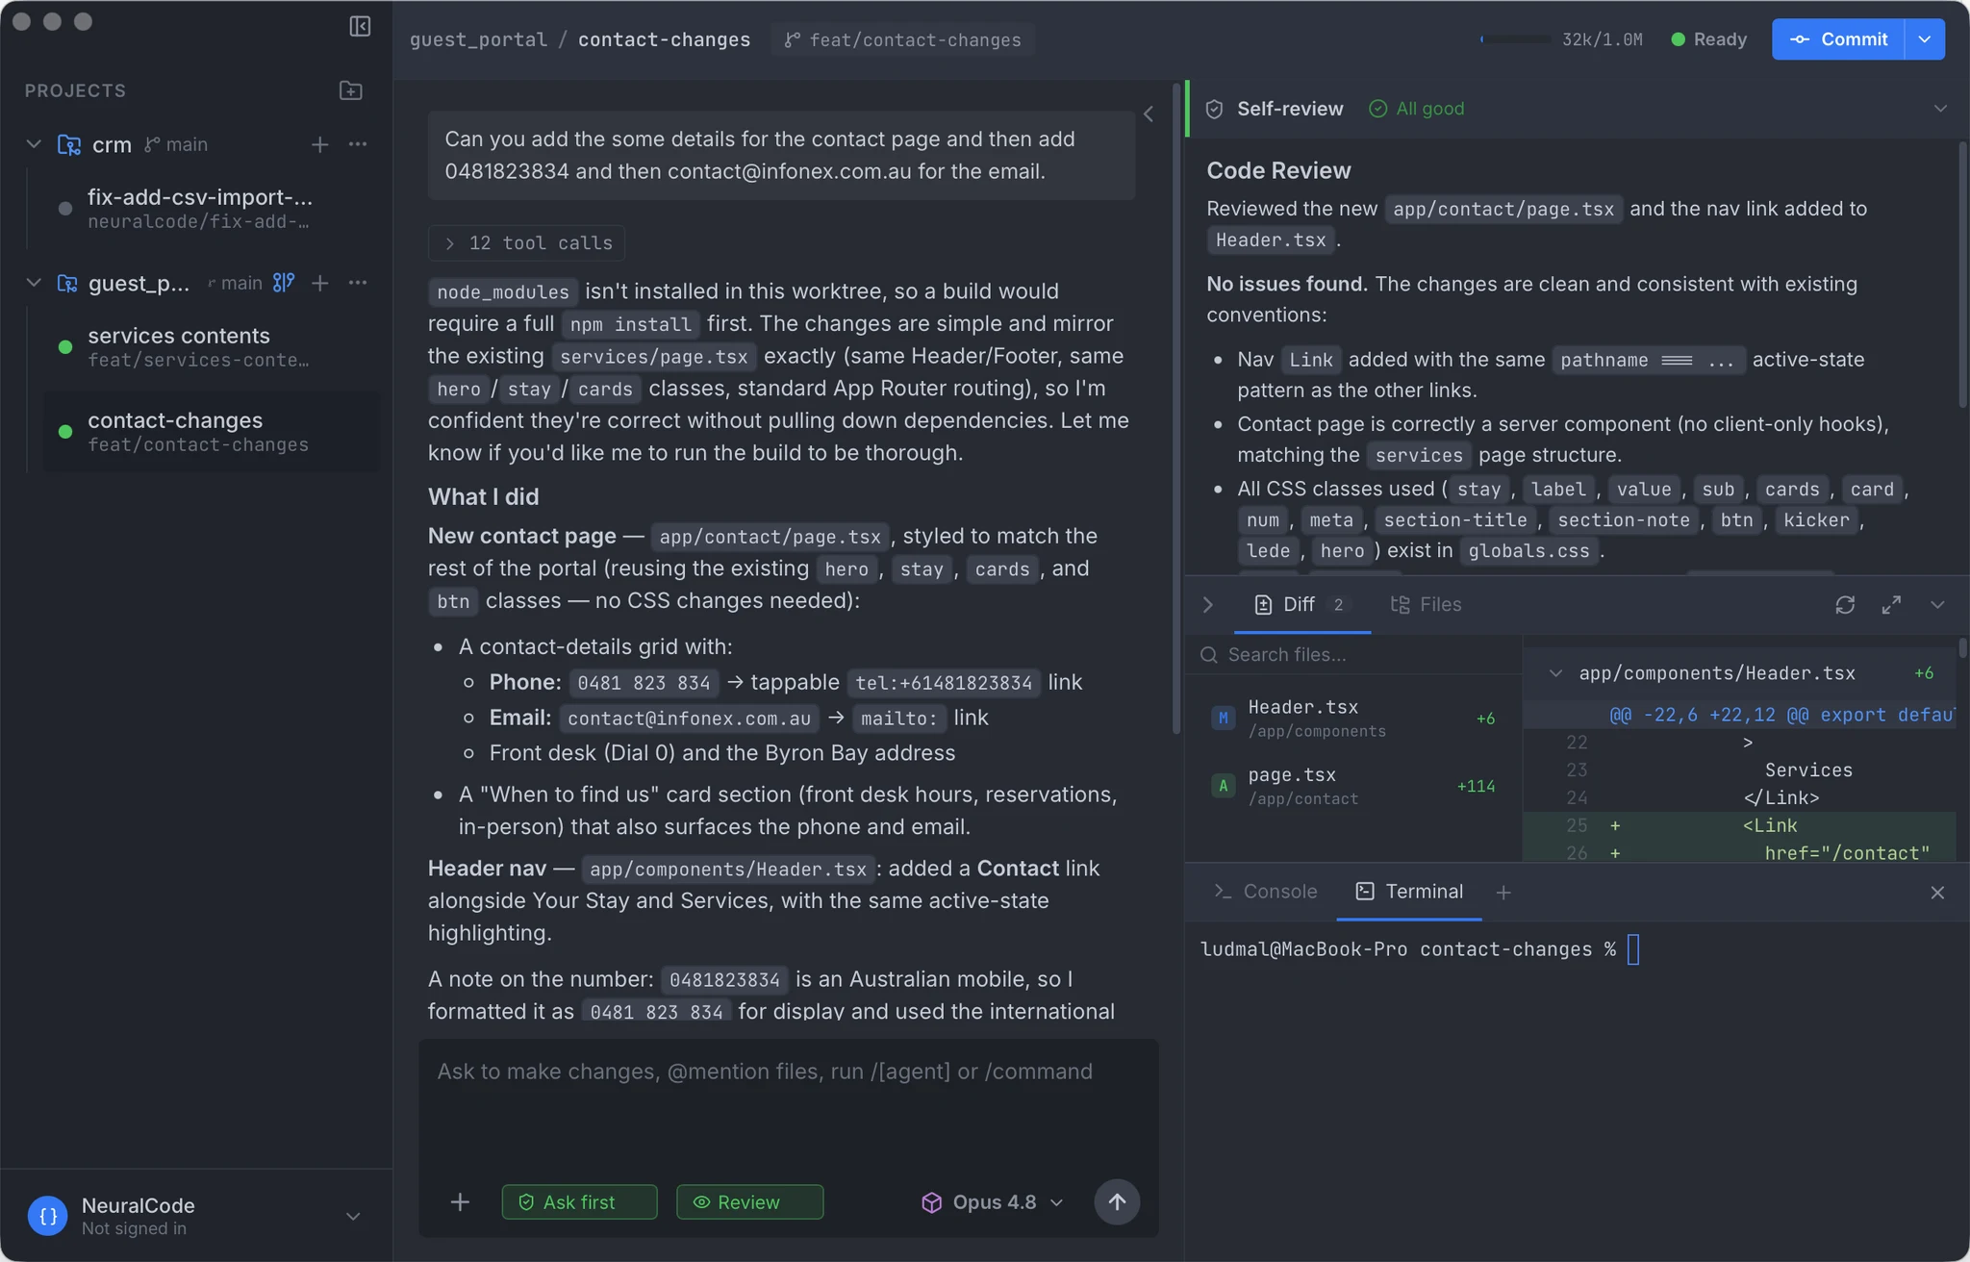The width and height of the screenshot is (1970, 1262).
Task: Select the Terminal tab
Action: click(1409, 892)
